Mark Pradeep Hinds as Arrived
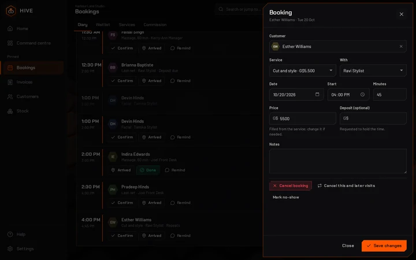416x260 pixels. 152,203
